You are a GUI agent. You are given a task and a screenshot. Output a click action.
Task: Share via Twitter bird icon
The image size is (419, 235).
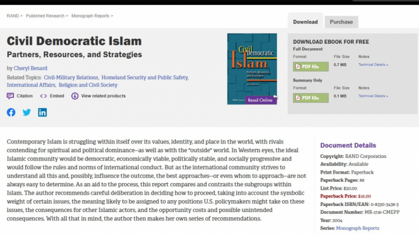[27, 112]
